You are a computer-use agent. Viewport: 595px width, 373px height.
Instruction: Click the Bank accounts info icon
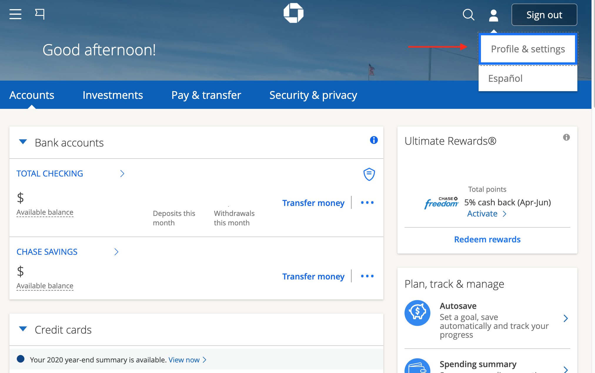[374, 140]
